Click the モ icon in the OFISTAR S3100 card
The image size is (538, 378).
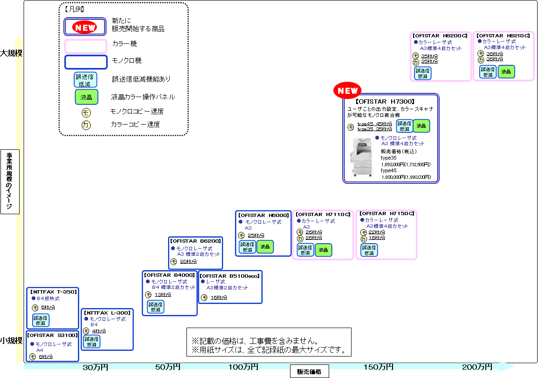[33, 357]
